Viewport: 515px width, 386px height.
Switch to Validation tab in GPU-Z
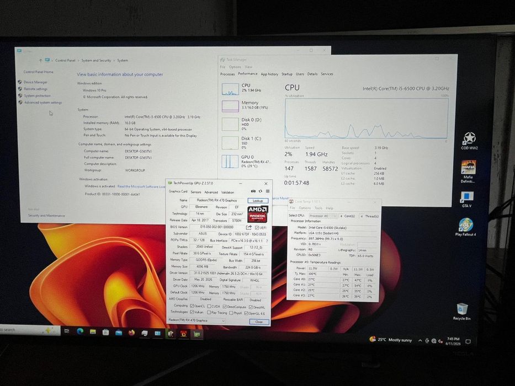227,192
